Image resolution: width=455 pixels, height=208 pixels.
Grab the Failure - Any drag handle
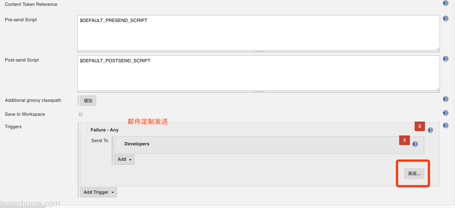coord(86,130)
